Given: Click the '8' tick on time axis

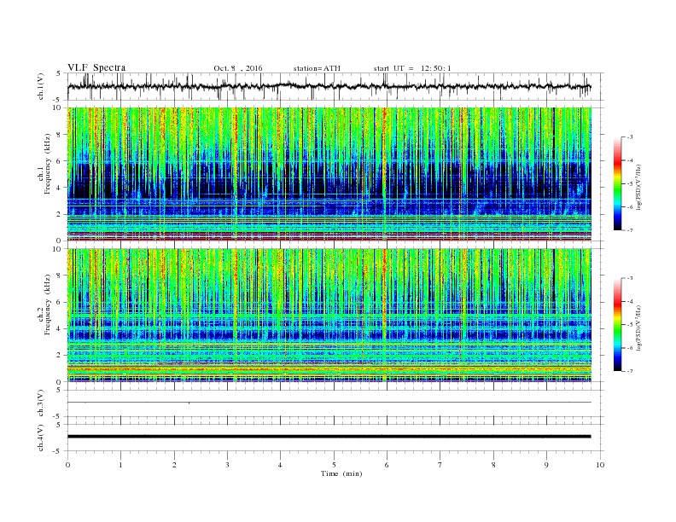Looking at the screenshot, I should 493,465.
